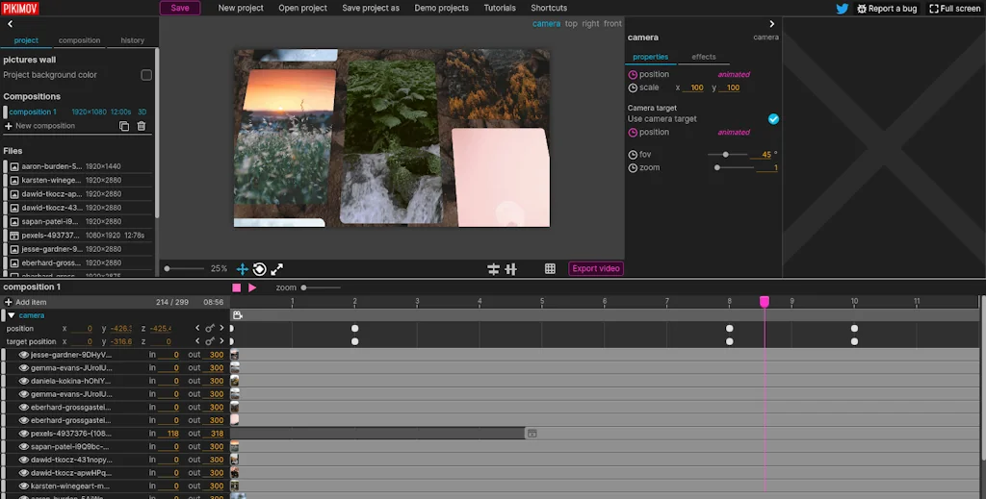The image size is (986, 499).
Task: Go to next keyframe on target position row
Action: coord(221,341)
